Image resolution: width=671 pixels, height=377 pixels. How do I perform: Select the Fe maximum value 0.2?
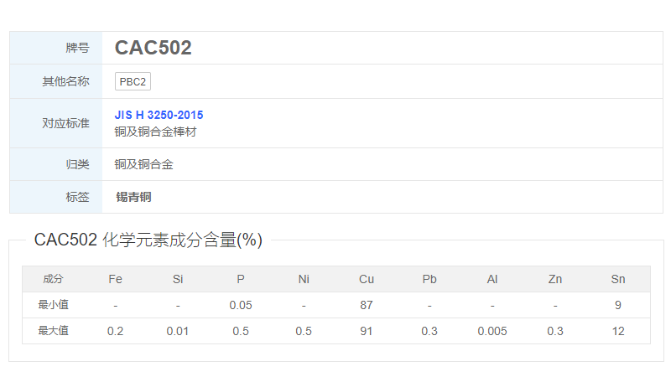click(115, 331)
